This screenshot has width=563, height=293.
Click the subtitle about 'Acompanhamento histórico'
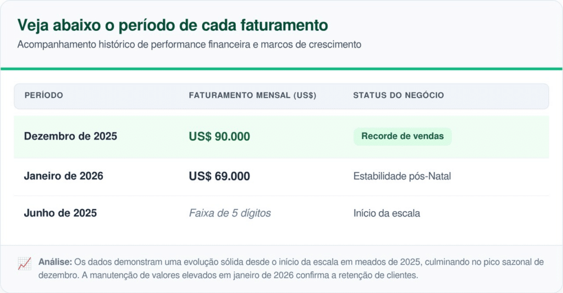[189, 45]
